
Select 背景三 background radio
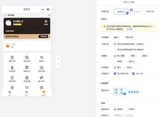pos(115,61)
